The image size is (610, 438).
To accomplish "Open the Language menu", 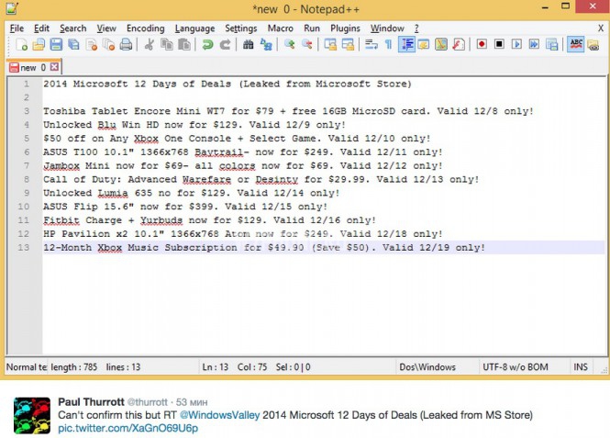I will [x=194, y=28].
